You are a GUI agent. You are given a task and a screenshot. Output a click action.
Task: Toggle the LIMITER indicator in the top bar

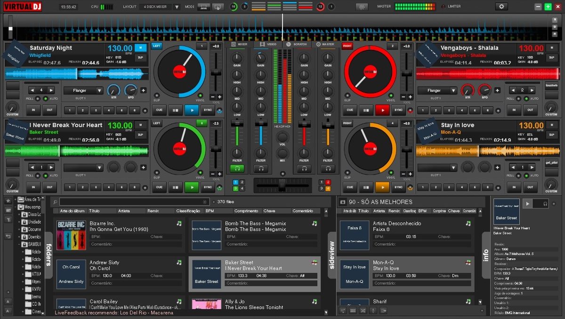[443, 7]
